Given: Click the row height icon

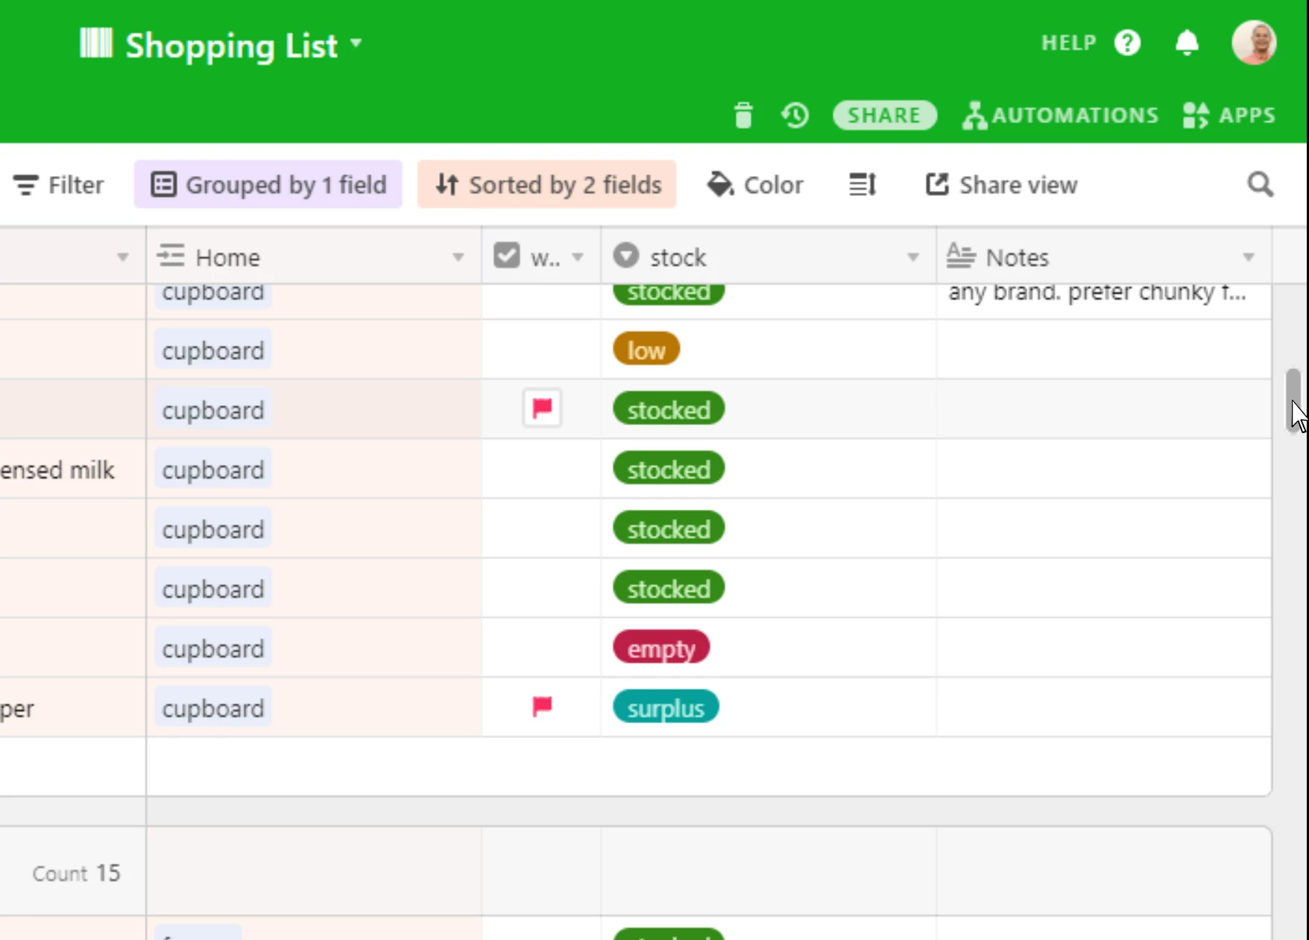Looking at the screenshot, I should click(x=862, y=184).
